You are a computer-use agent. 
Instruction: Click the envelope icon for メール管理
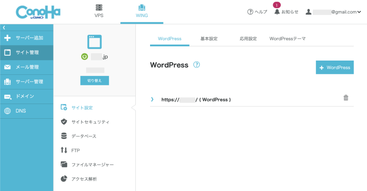[7, 67]
